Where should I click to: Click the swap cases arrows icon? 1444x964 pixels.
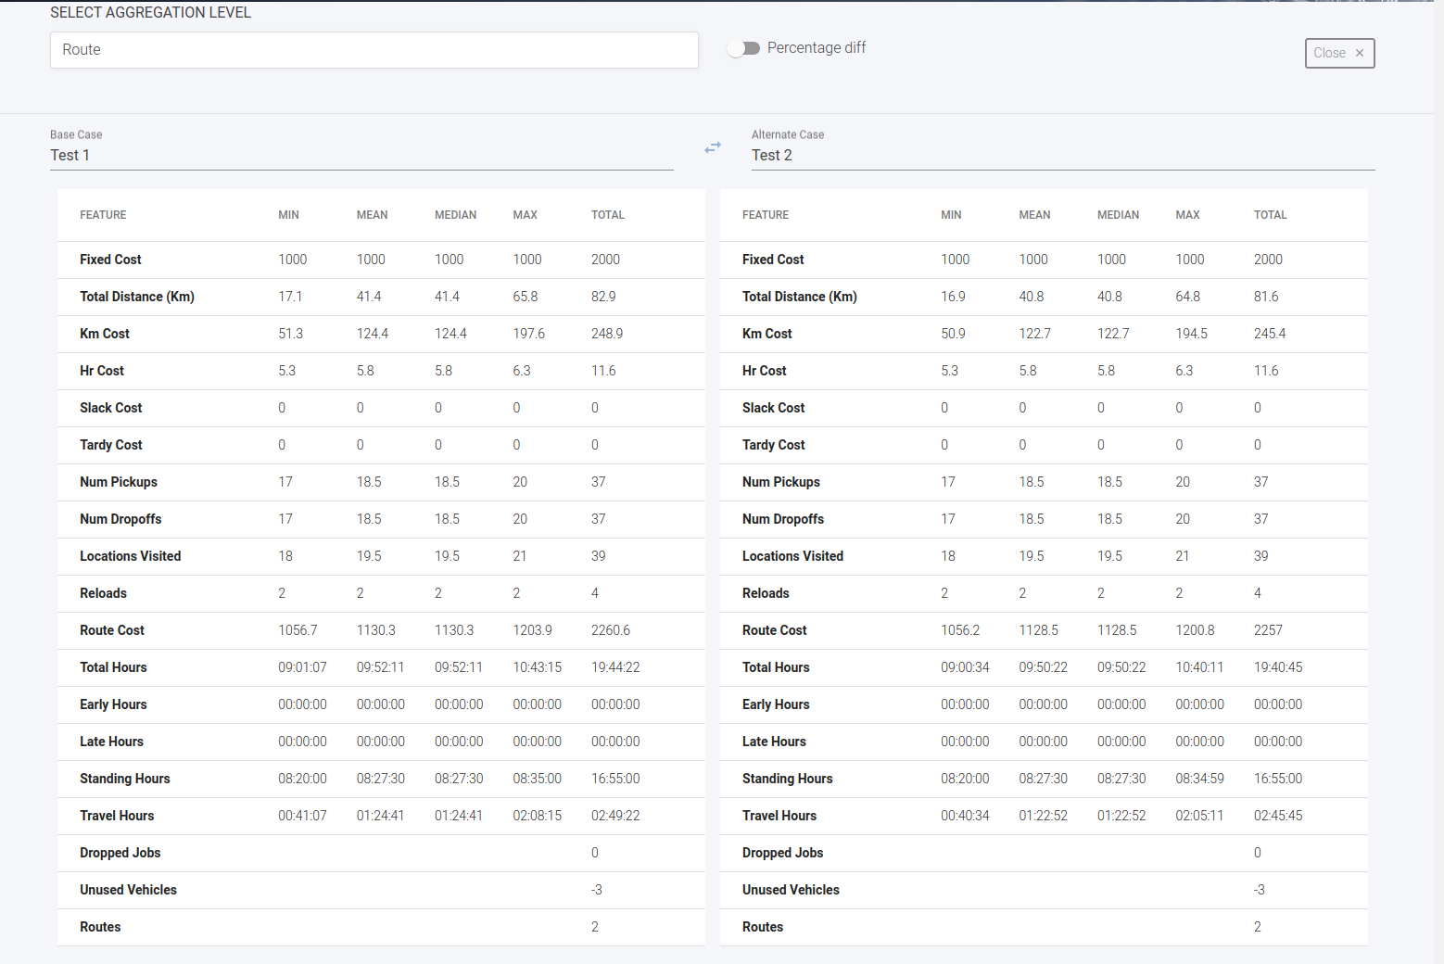[712, 147]
